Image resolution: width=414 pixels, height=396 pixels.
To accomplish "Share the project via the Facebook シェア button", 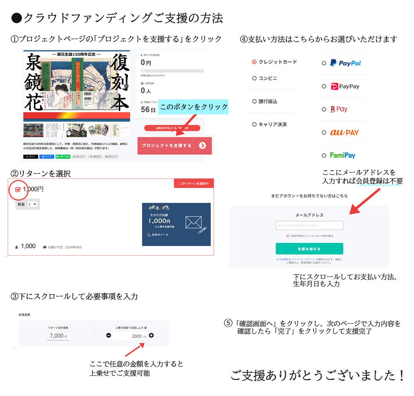I will (47, 157).
